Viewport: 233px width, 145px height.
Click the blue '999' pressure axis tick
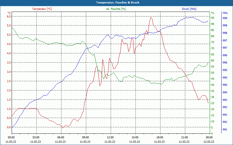click(x=225, y=18)
